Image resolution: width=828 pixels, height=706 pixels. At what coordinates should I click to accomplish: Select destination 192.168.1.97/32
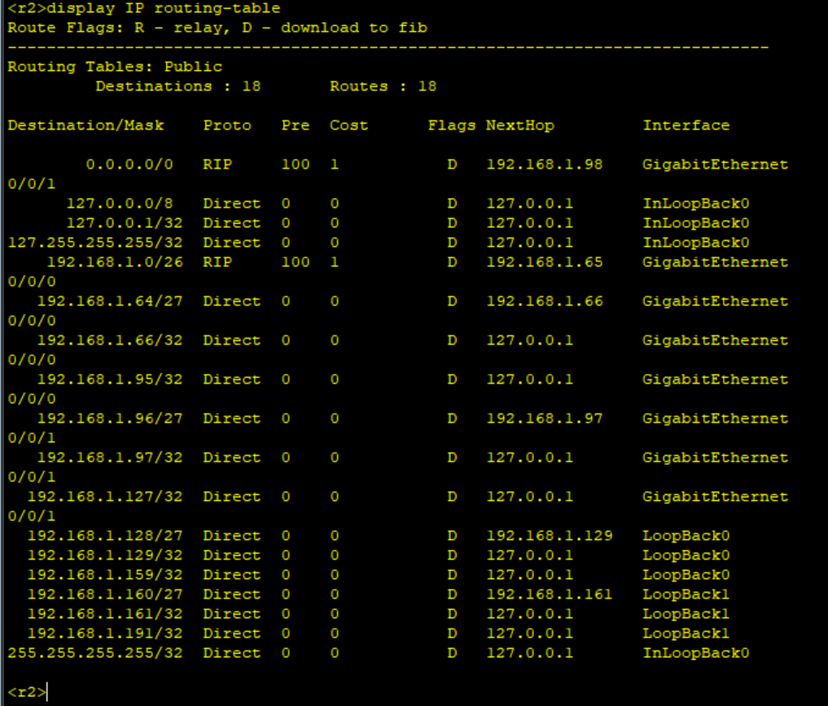110,458
